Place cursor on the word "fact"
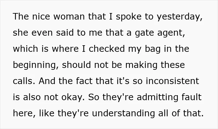218x129 pixels. 84,81
